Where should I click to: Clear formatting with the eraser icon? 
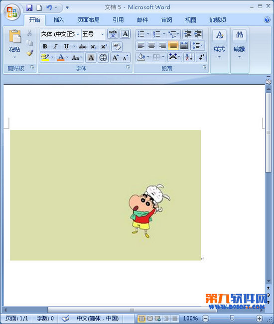117,46
